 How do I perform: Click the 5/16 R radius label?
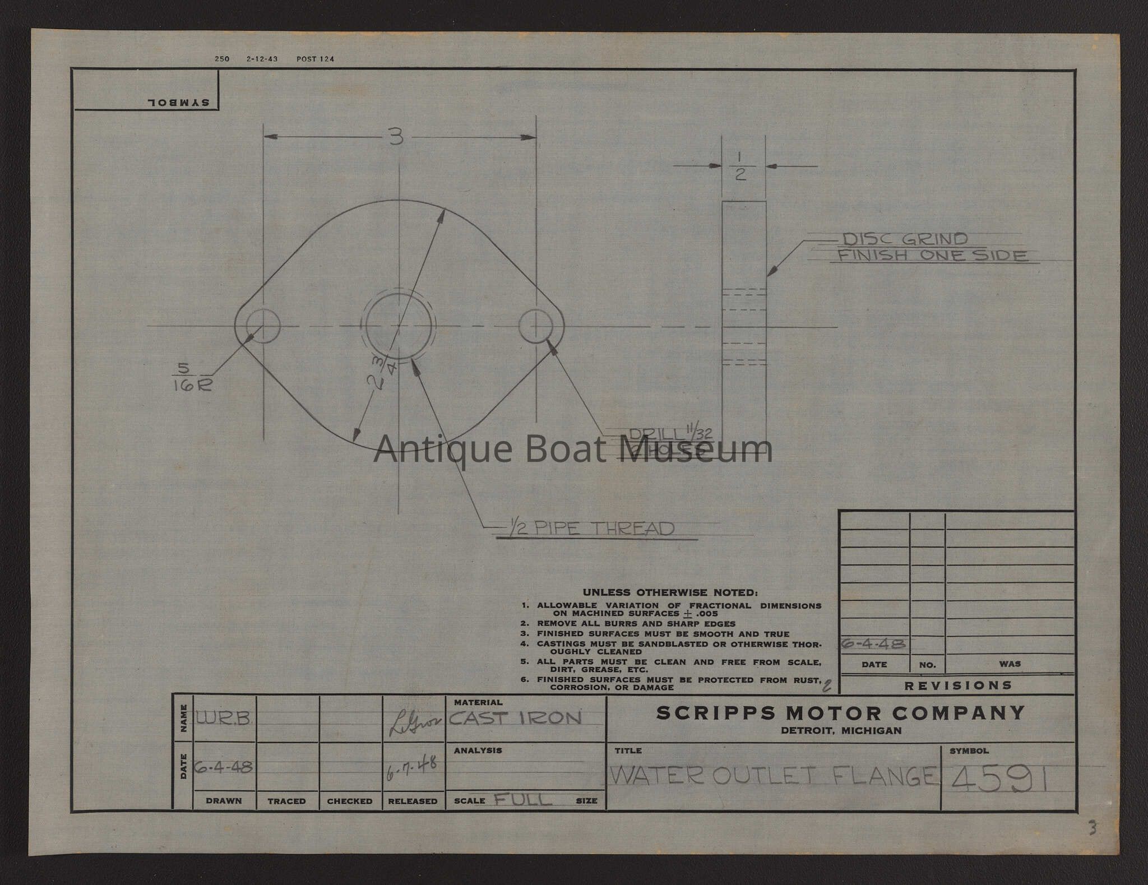point(192,377)
